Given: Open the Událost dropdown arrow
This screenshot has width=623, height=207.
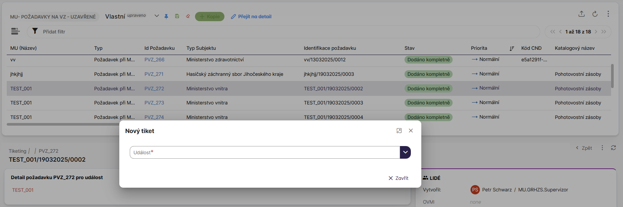Looking at the screenshot, I should point(405,152).
